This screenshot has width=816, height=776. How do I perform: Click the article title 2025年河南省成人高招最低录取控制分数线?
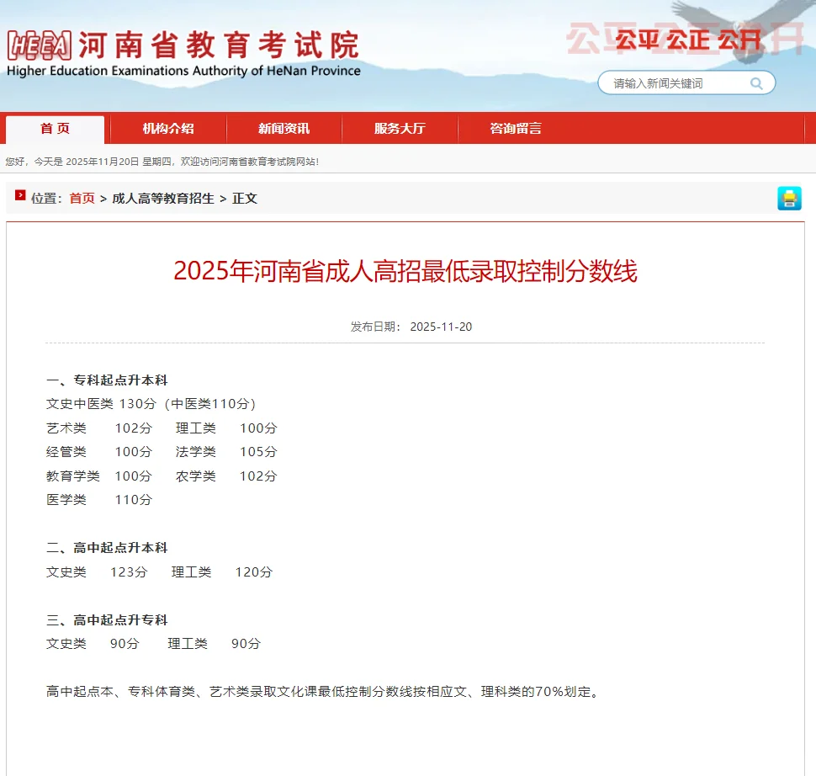point(407,270)
